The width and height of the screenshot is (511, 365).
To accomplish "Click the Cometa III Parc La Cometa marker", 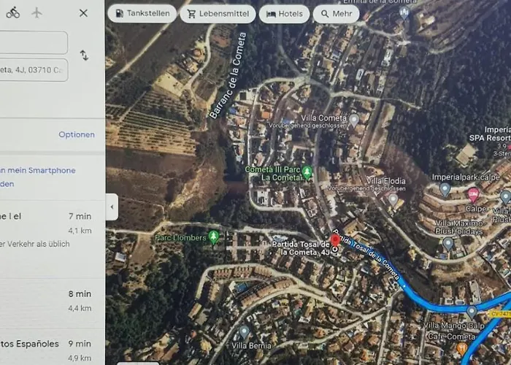I will 307,173.
